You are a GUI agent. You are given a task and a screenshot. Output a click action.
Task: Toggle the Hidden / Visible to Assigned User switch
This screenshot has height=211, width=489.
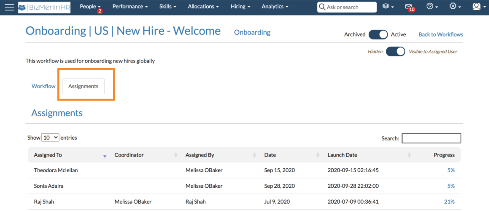pos(396,51)
